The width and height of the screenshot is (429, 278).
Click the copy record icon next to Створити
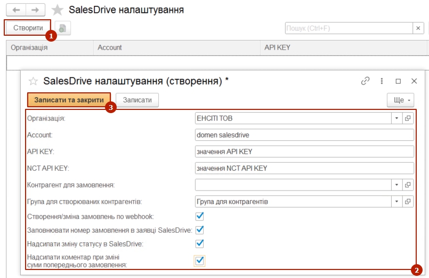tap(63, 28)
